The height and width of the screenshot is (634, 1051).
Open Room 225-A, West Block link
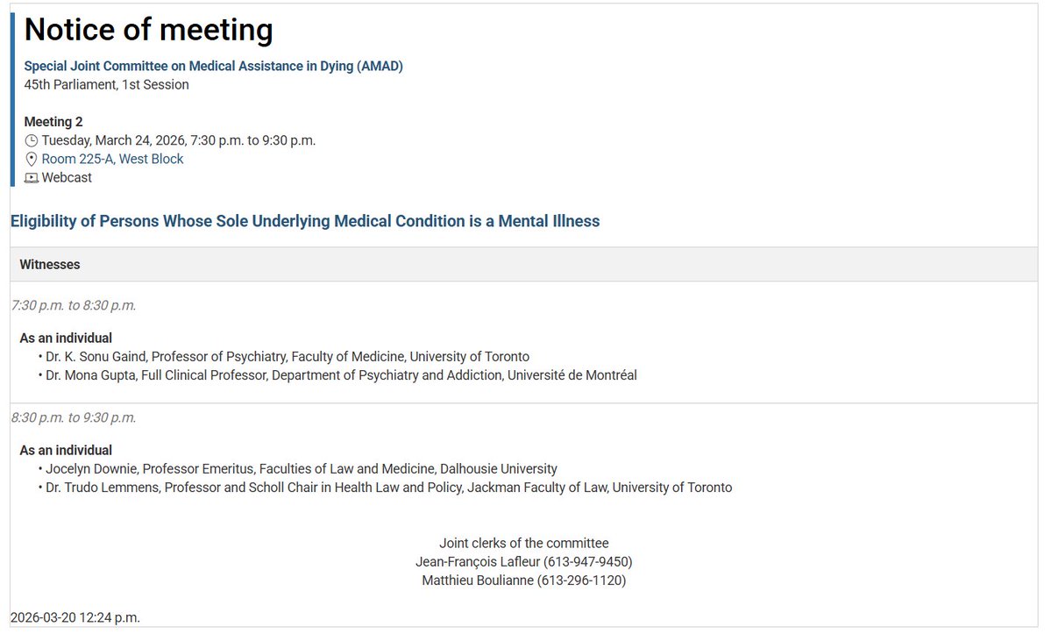click(x=112, y=159)
